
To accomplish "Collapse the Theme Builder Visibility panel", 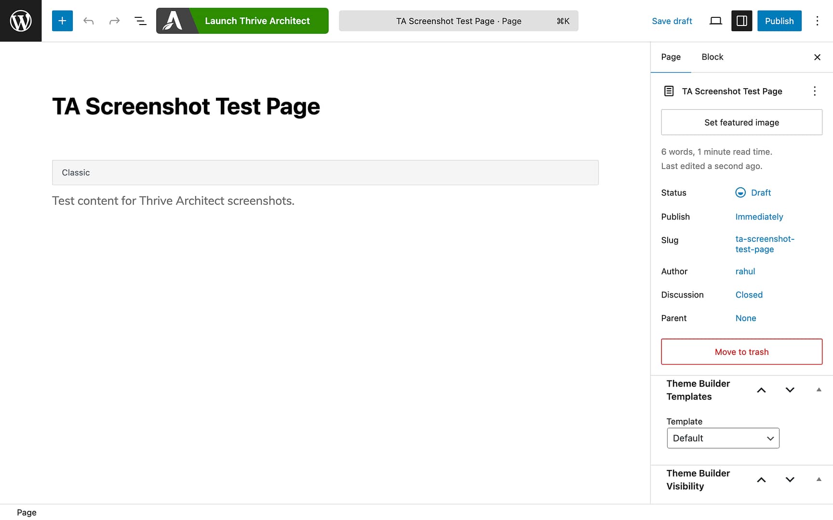I will pyautogui.click(x=819, y=479).
